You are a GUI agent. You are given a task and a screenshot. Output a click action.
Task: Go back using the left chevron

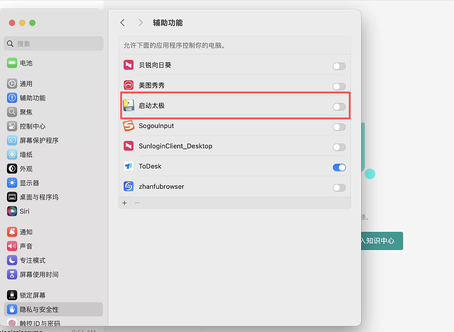[122, 23]
